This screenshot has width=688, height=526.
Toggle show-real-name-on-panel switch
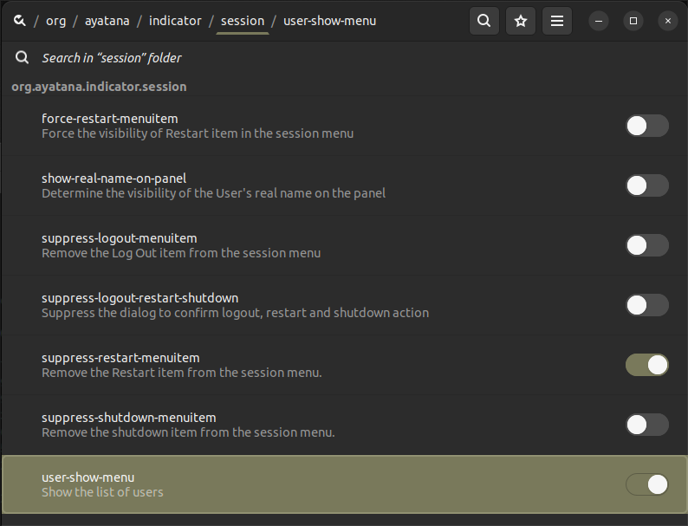point(646,185)
